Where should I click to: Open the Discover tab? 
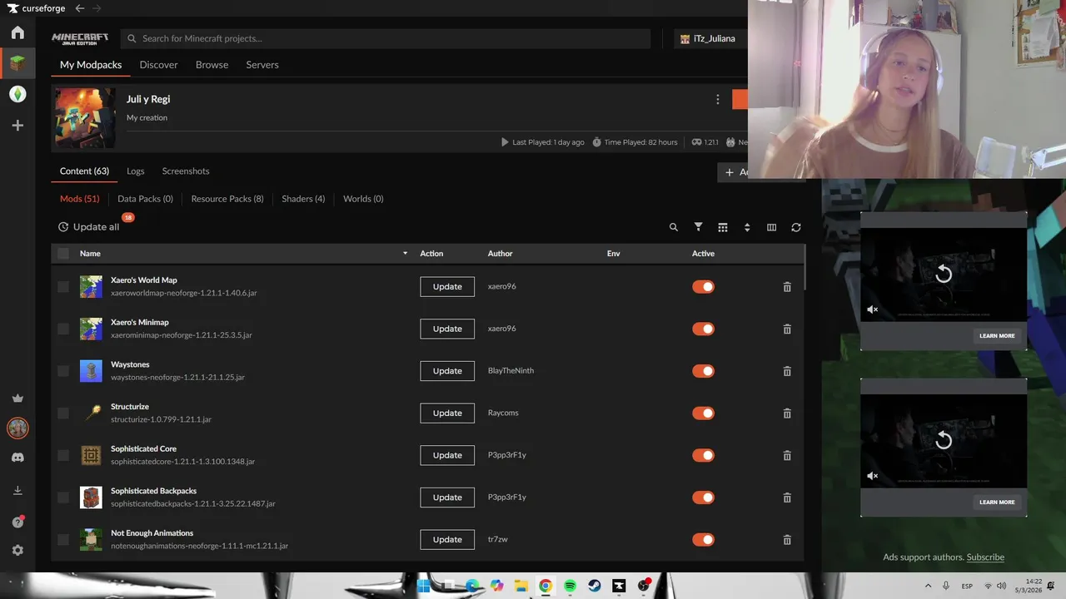(x=159, y=65)
